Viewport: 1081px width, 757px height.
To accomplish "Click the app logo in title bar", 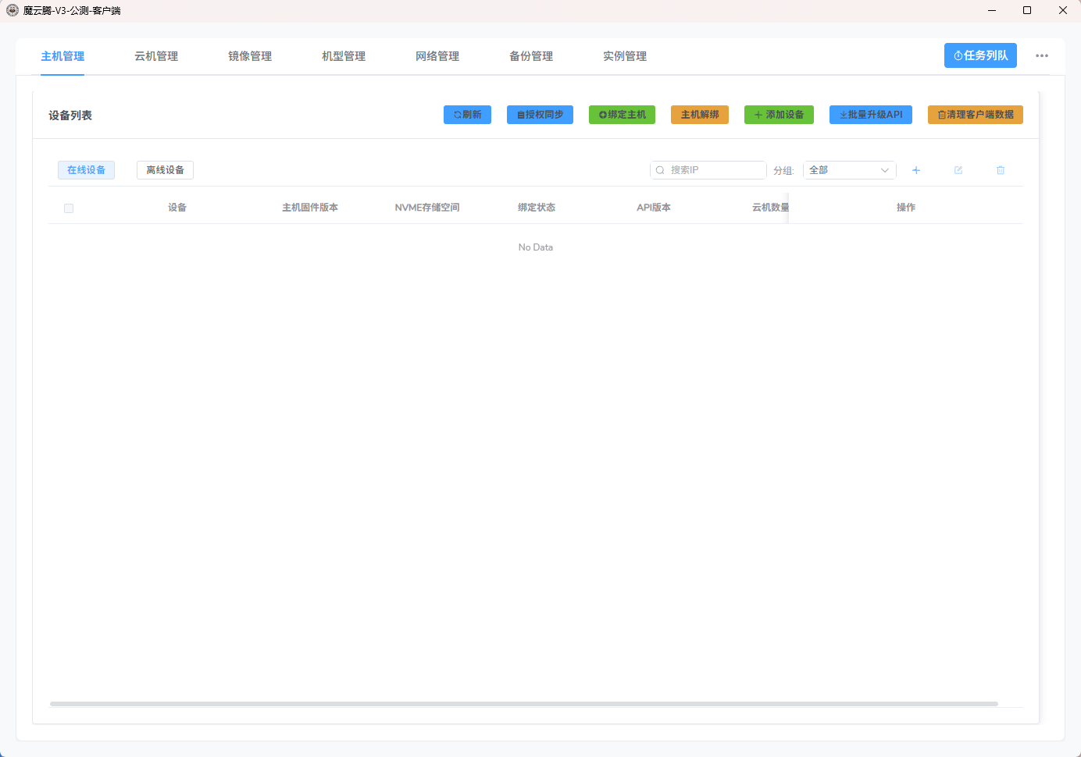I will (x=12, y=10).
